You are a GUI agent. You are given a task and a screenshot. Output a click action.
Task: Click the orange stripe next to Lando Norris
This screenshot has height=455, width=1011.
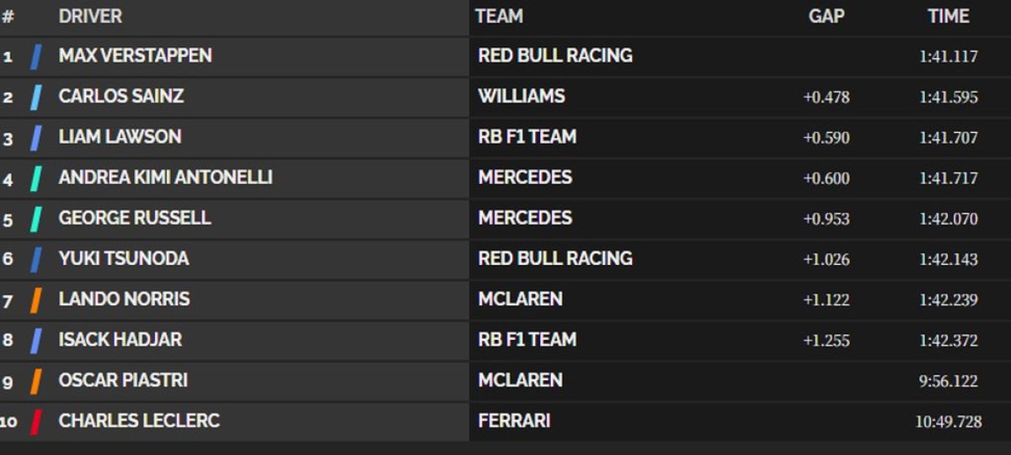pos(35,300)
